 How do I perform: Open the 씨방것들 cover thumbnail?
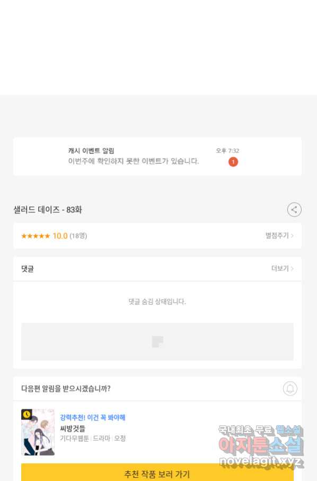point(38,432)
